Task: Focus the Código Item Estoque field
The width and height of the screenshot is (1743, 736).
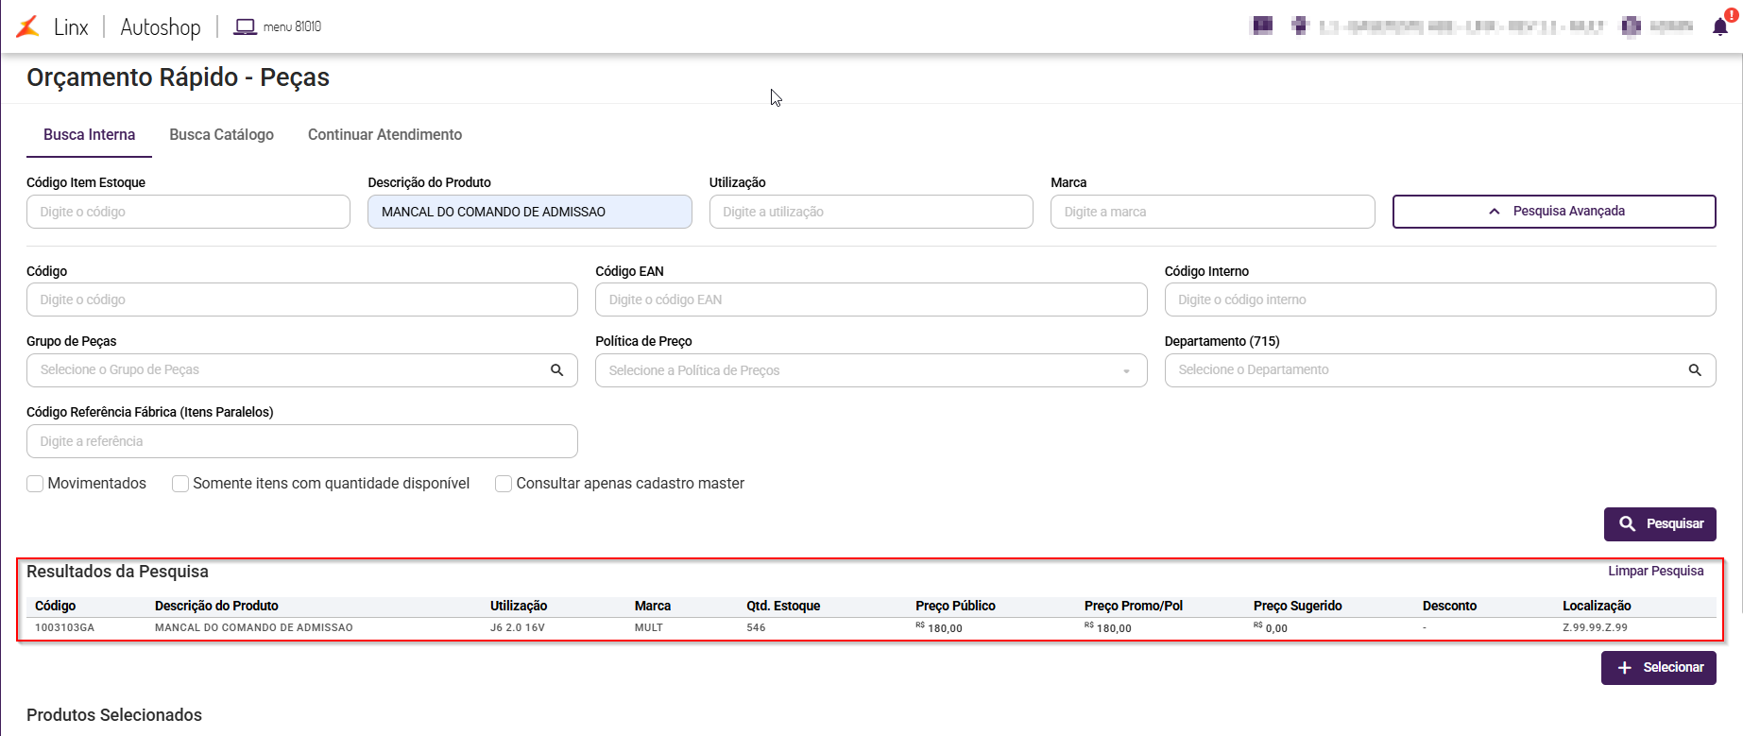Action: pos(188,212)
